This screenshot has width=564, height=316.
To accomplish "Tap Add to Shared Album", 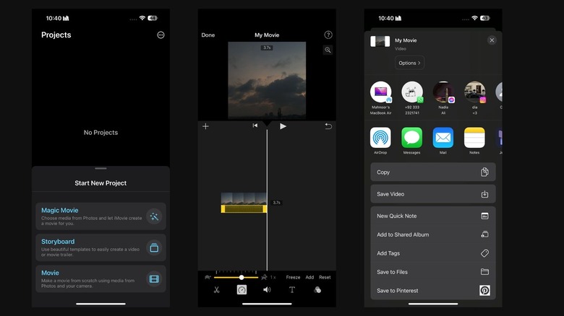I will click(433, 234).
